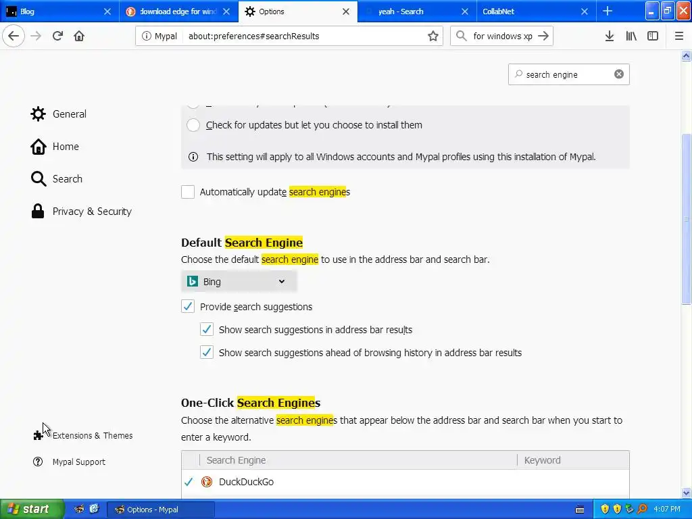Switch to the yeah - Search tab
Viewport: 692px width, 519px height.
(x=417, y=11)
